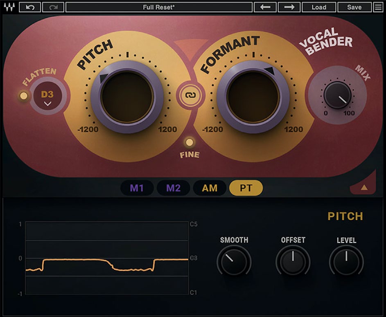Click the large Formant knob
Image resolution: width=386 pixels, height=317 pixels.
click(253, 97)
